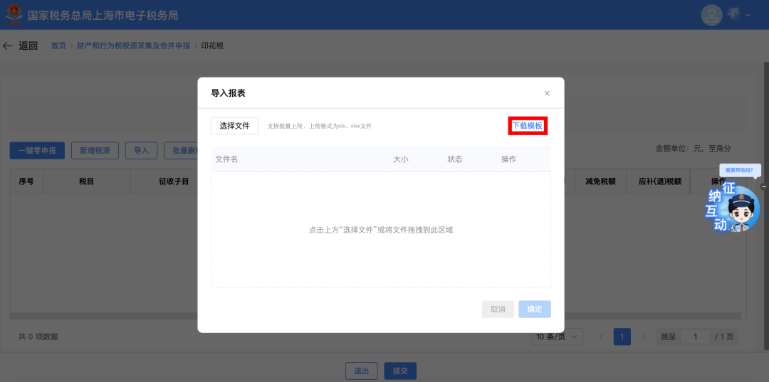Click the 应补(退)税额 column header
Viewport: 769px width, 382px height.
point(660,181)
